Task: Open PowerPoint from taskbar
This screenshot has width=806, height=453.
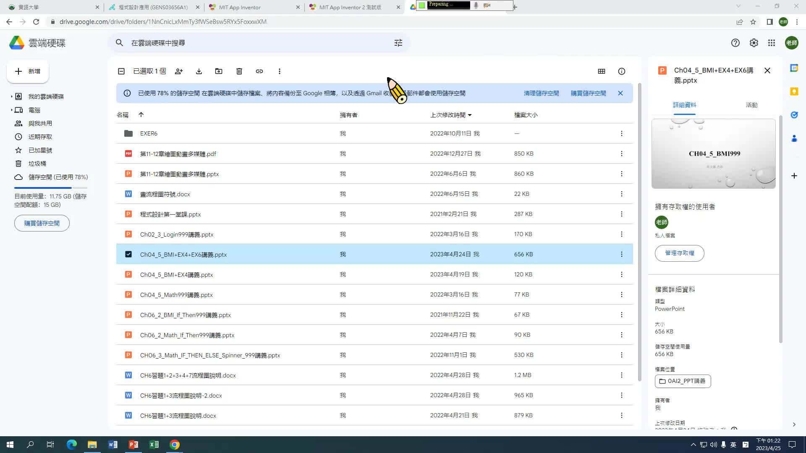Action: tap(133, 445)
